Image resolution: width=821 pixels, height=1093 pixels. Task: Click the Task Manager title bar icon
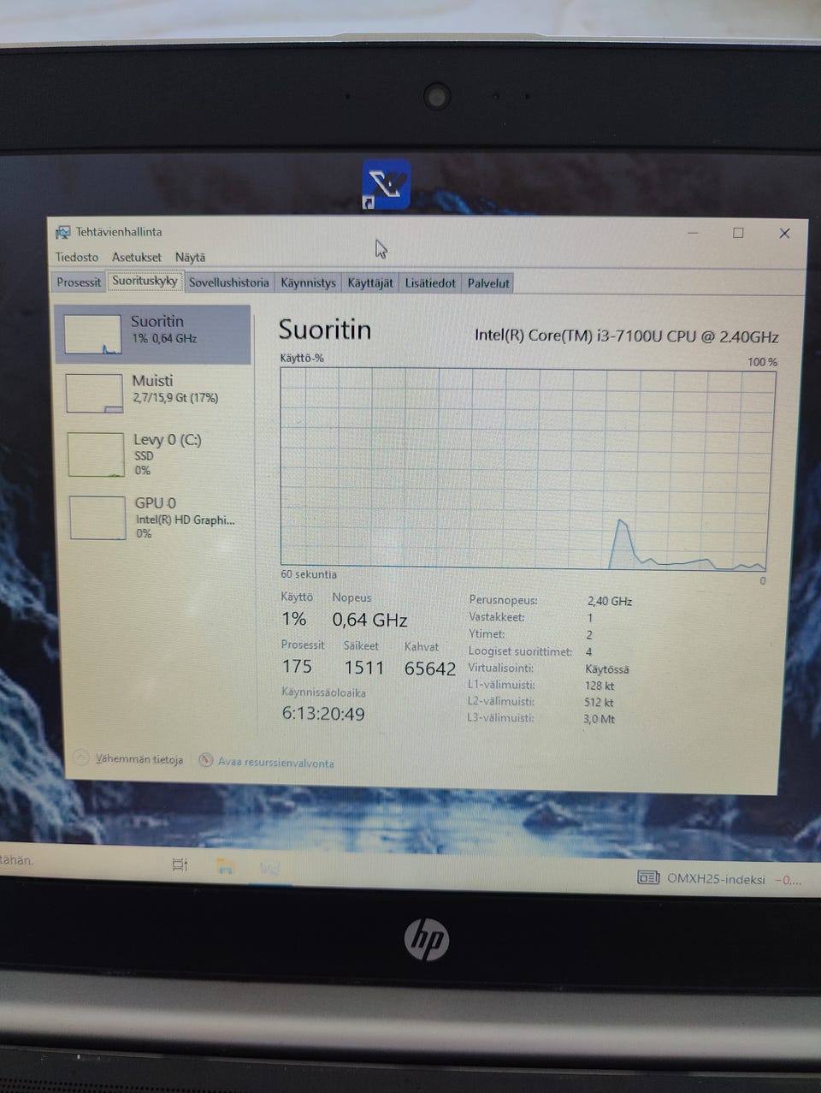pos(62,232)
